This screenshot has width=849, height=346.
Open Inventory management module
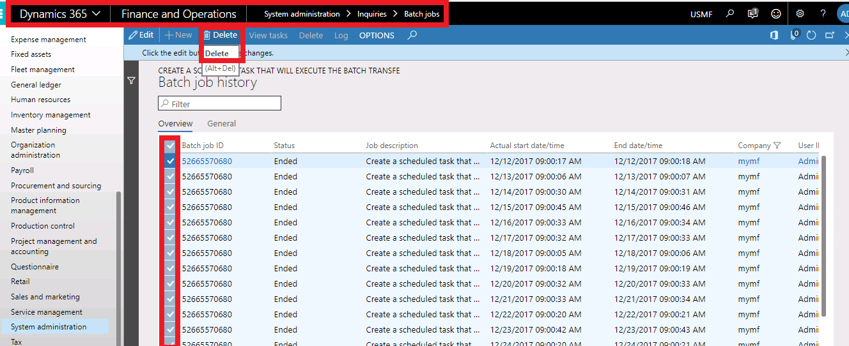51,115
